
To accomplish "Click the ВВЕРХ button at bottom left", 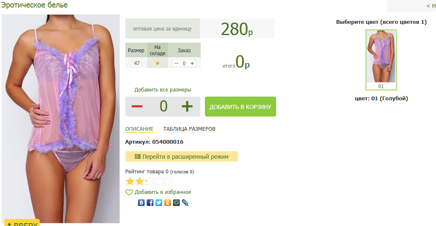I will point(22,223).
